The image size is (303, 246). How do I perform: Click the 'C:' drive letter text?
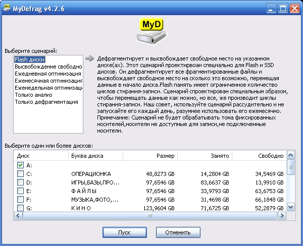29,174
